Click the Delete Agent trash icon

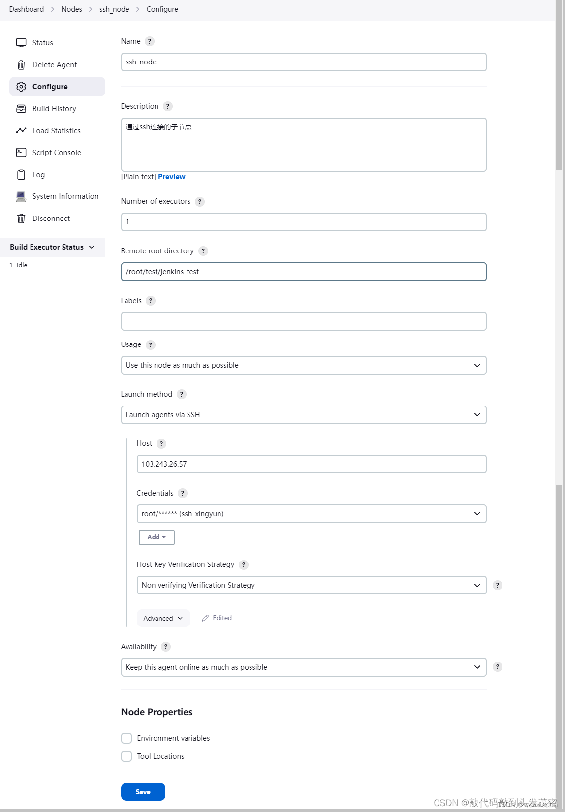pyautogui.click(x=21, y=65)
